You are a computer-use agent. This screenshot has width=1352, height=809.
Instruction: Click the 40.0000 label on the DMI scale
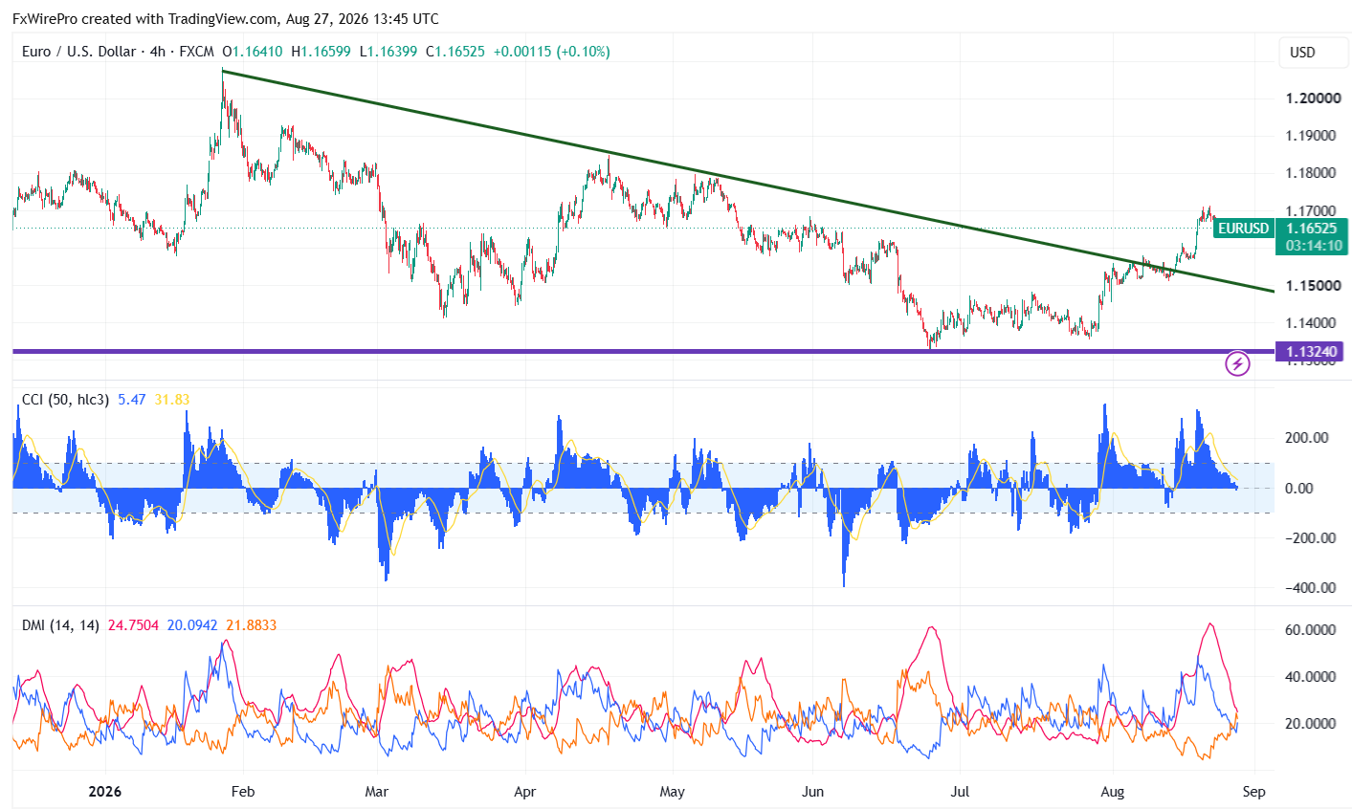click(x=1310, y=677)
